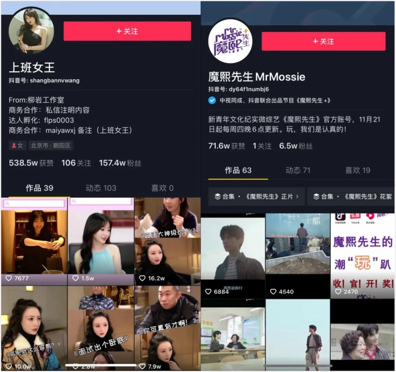Viewport: 396px width, 372px height.
Task: Follow 魔熙先生 MrMossie using 关注 button
Action: click(323, 41)
